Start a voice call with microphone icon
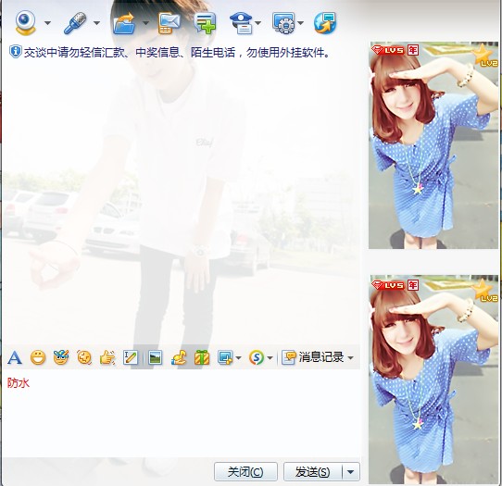502x486 pixels. [x=75, y=23]
